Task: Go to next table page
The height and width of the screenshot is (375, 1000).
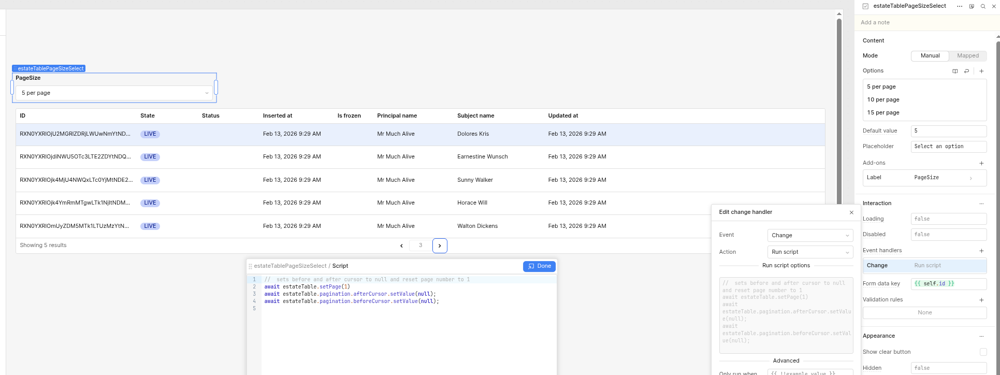Action: click(440, 246)
